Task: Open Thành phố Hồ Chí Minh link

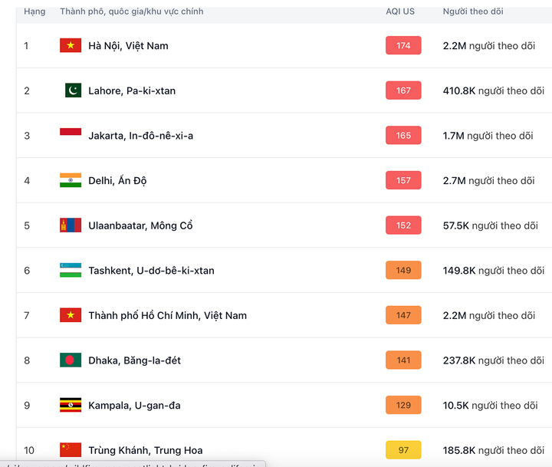Action: coord(167,315)
